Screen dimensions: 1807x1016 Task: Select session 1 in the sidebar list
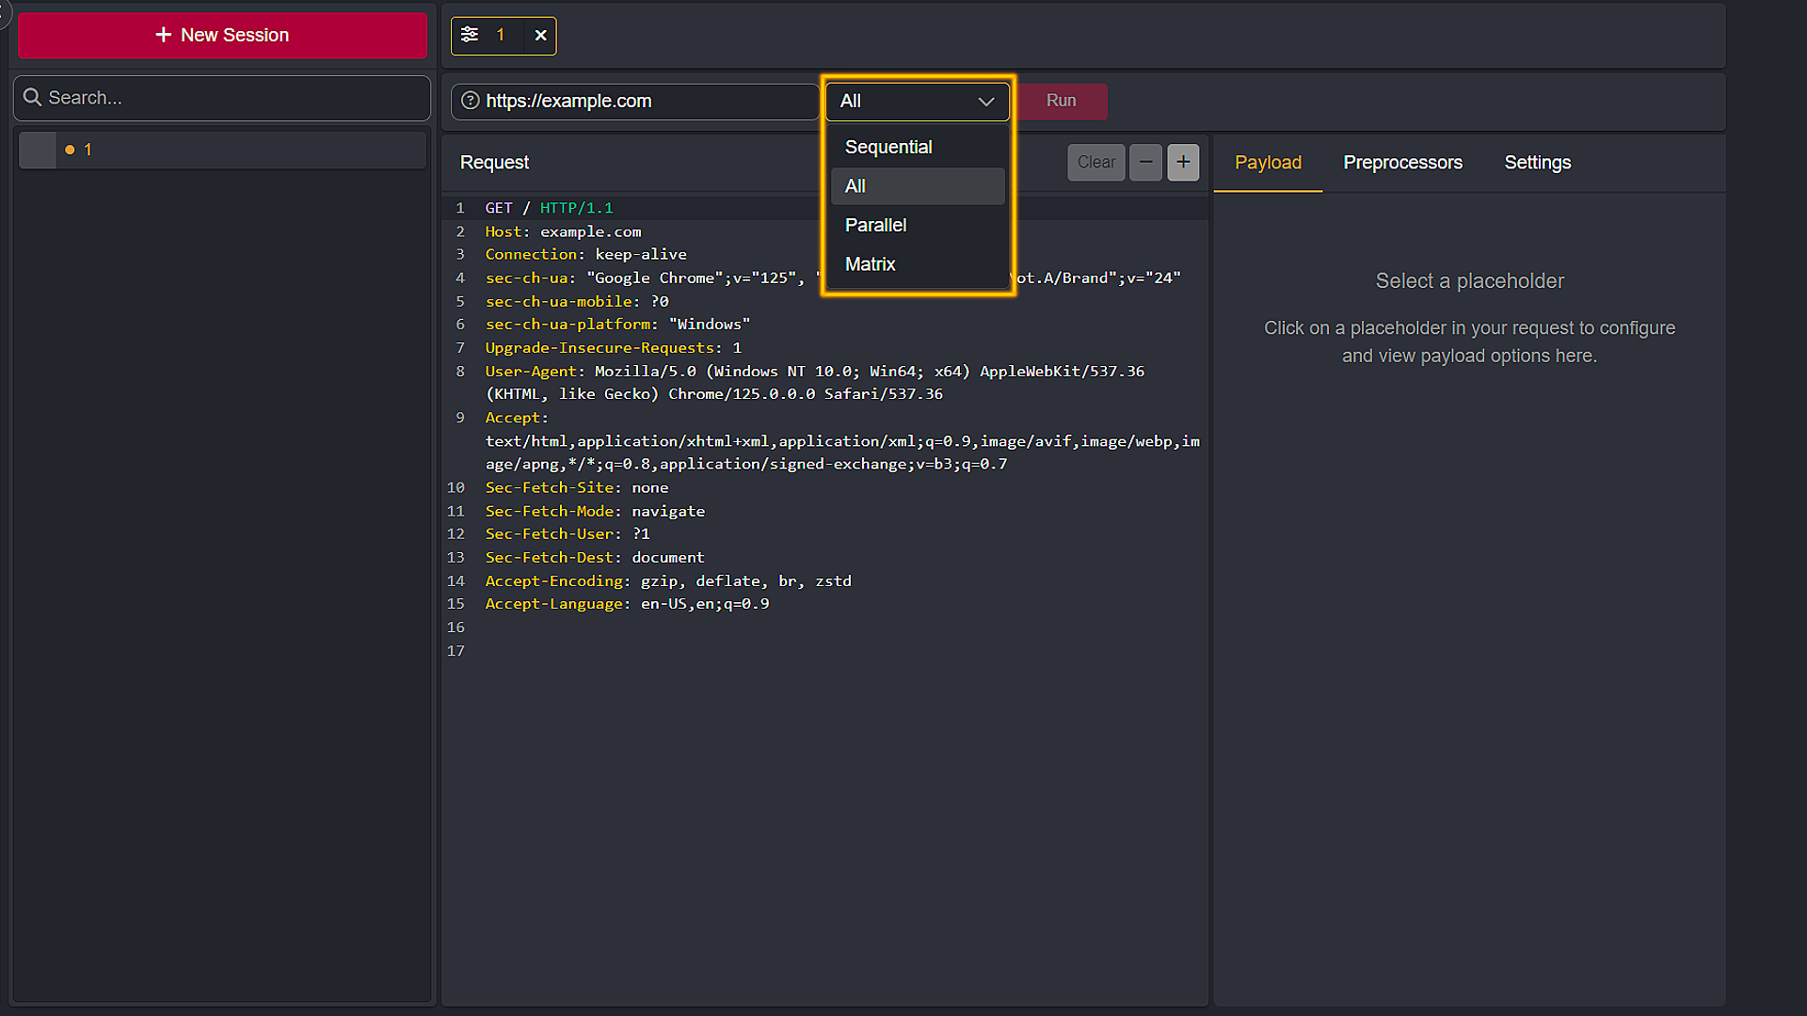222,150
